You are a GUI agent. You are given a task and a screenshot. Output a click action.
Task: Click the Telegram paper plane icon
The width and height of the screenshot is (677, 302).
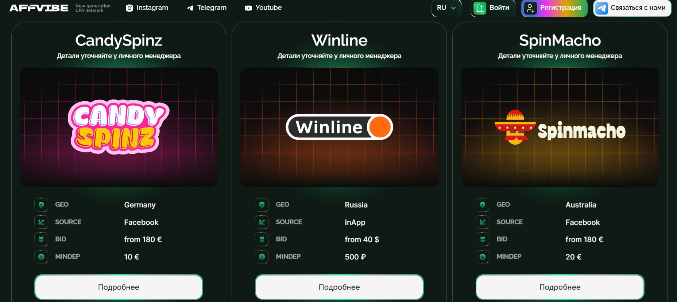click(190, 8)
